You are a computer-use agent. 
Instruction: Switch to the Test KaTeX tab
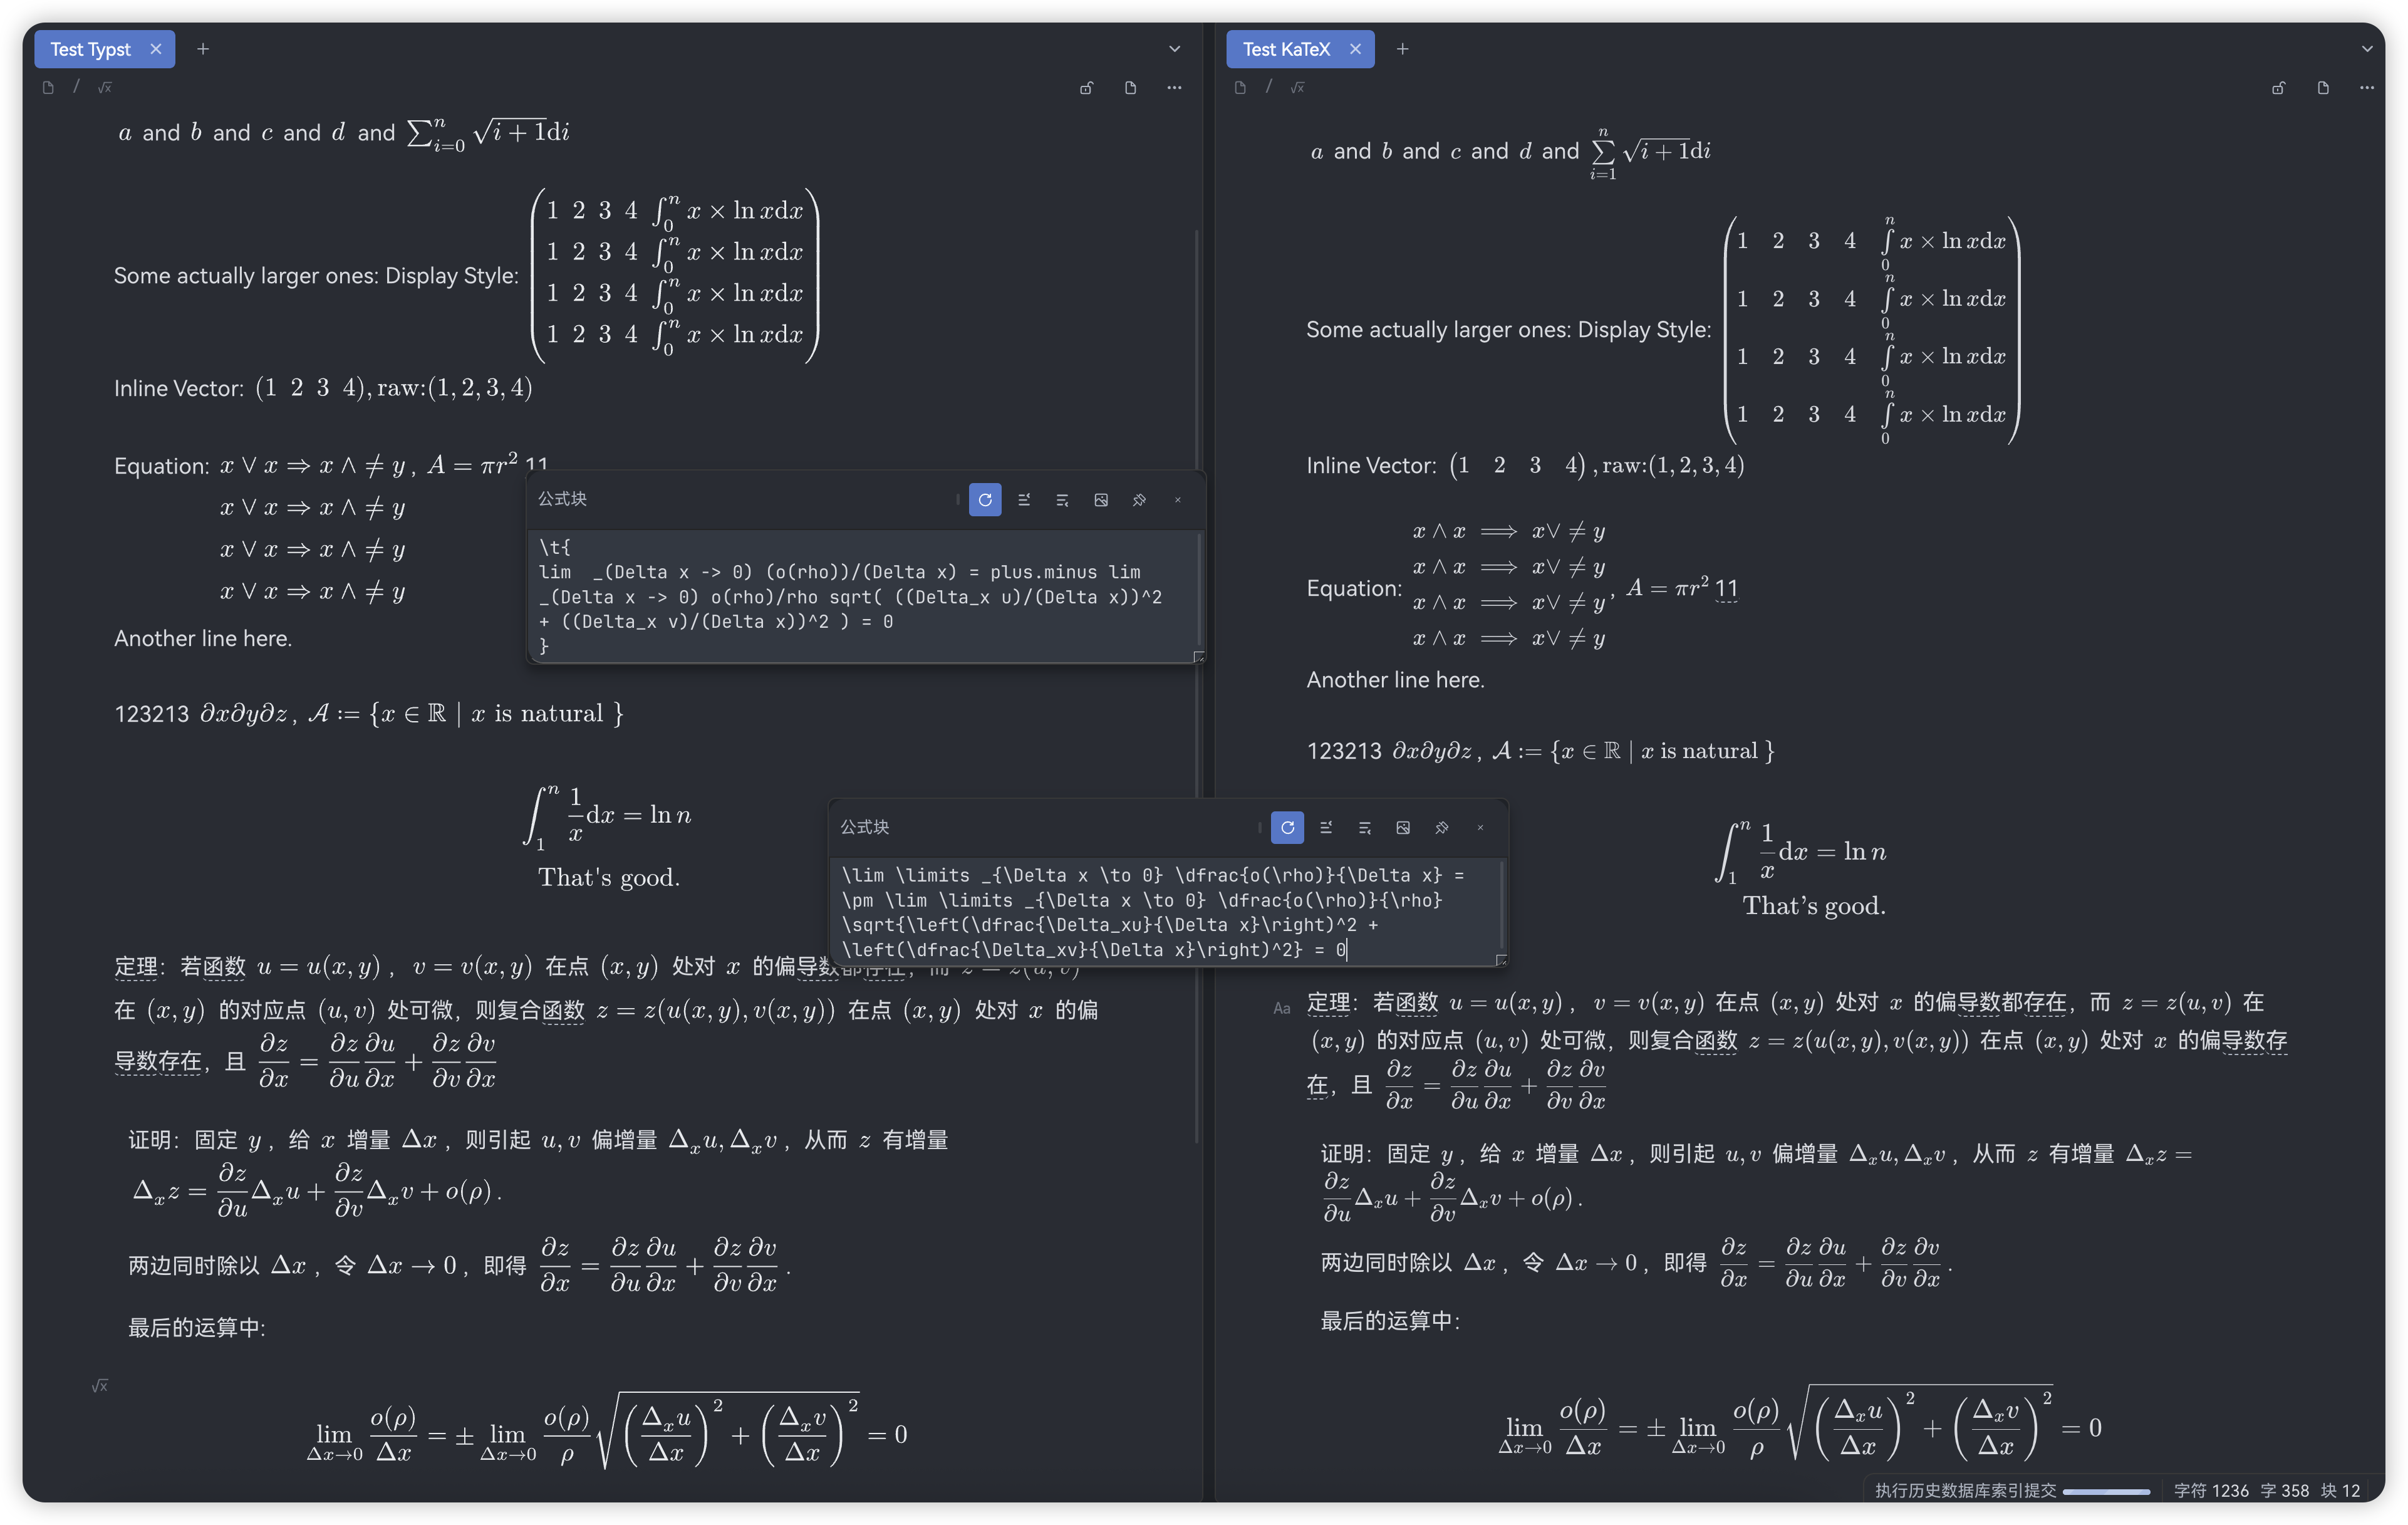point(1285,49)
